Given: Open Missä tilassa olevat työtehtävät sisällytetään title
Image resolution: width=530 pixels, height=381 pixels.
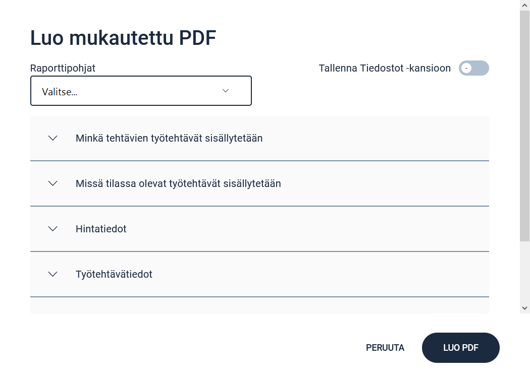Looking at the screenshot, I should click(178, 183).
